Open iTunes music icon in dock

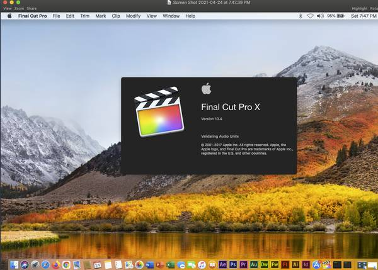coord(202,265)
